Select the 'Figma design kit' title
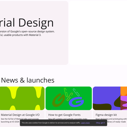127x127 pixels. click(x=106, y=115)
